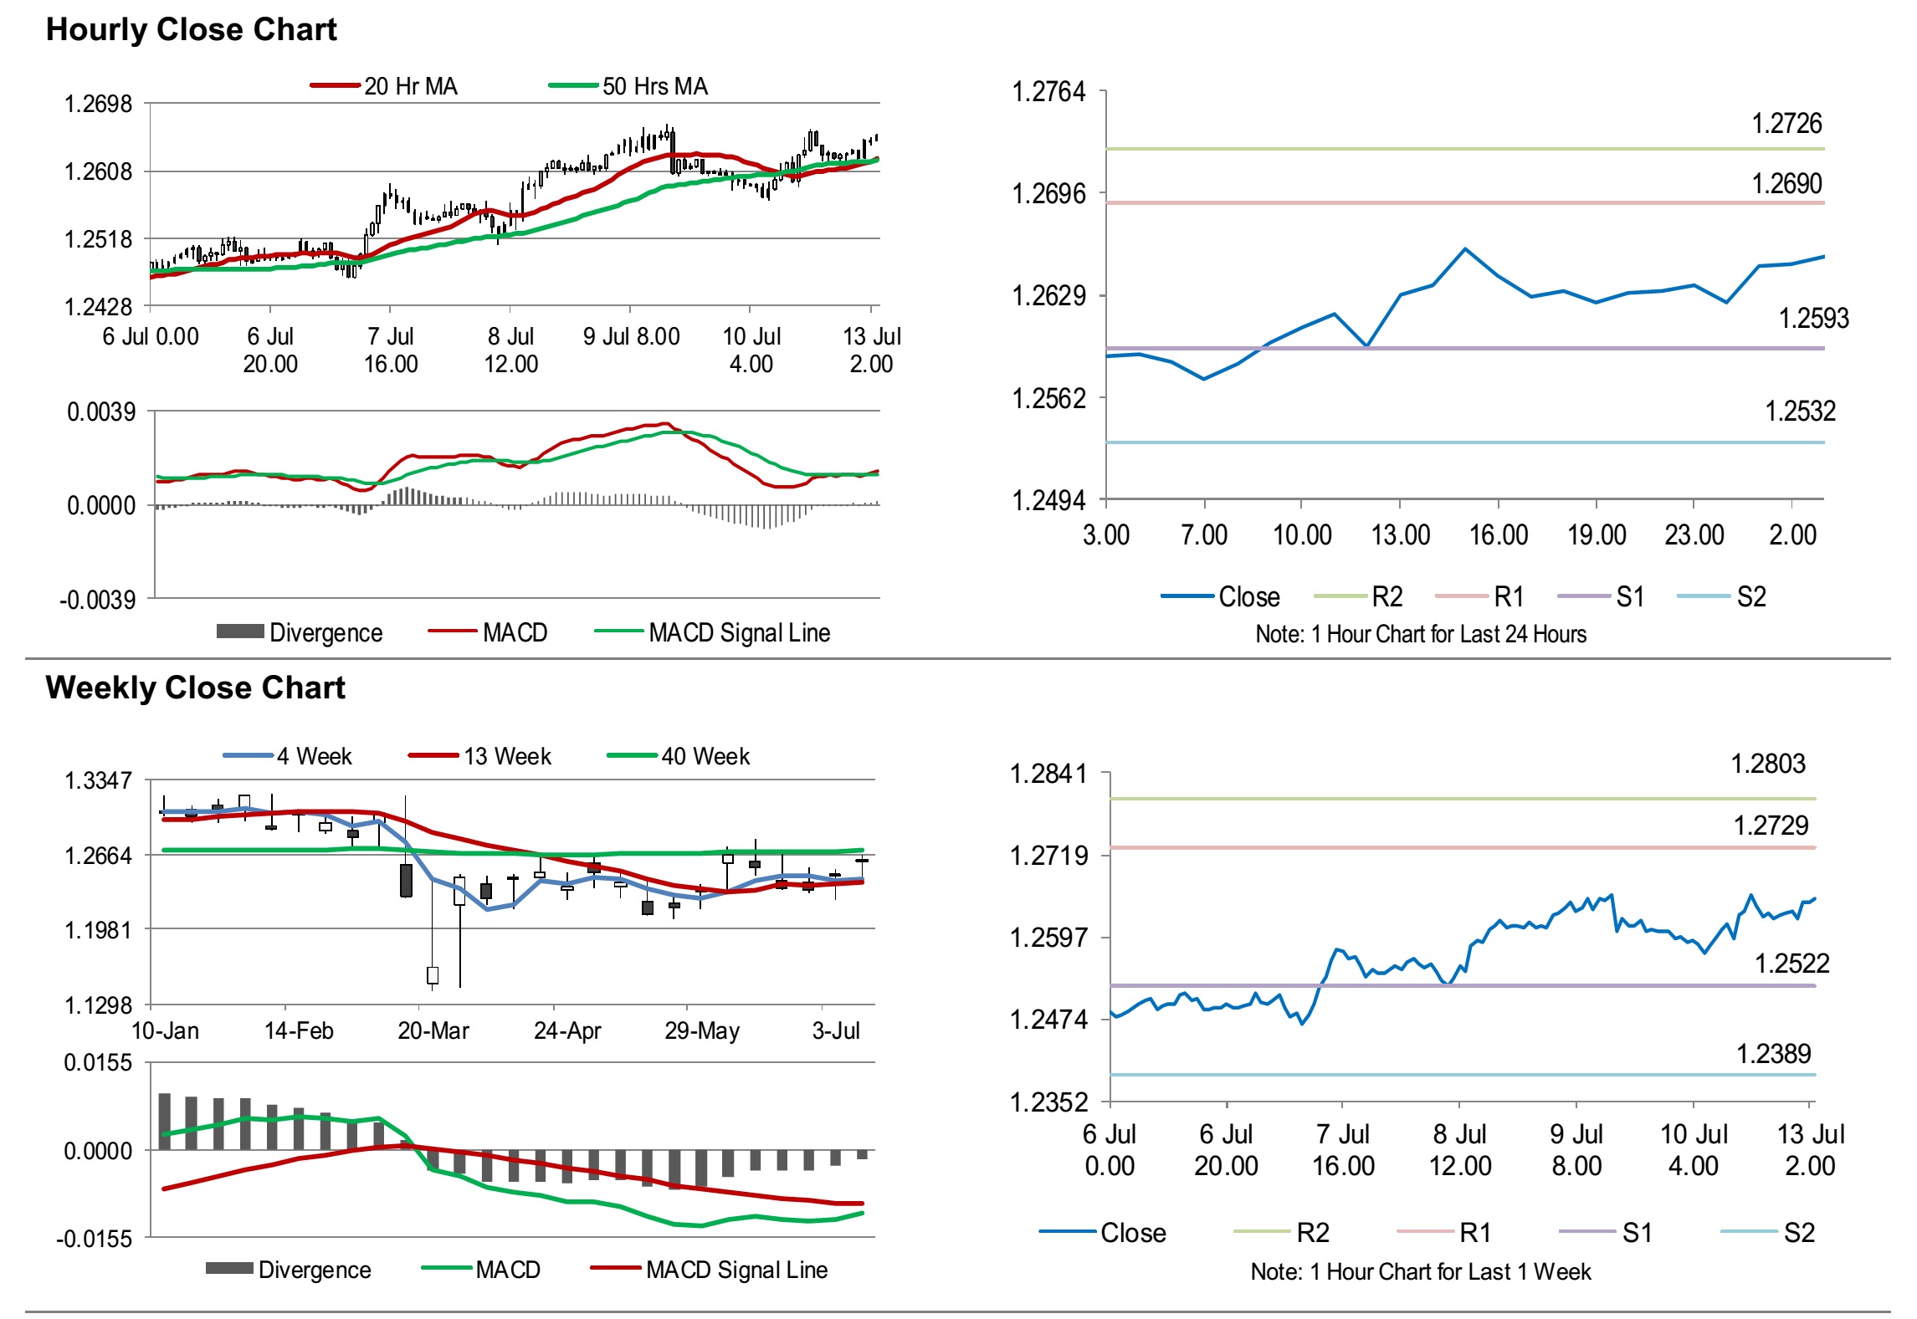The height and width of the screenshot is (1319, 1917).
Task: Click 'Note: 1 Hour Chart for Last 24 Hours'
Action: [x=1420, y=634]
